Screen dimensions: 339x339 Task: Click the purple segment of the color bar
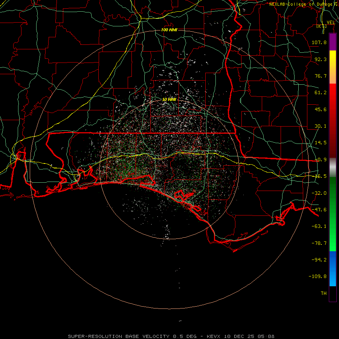tap(333, 42)
